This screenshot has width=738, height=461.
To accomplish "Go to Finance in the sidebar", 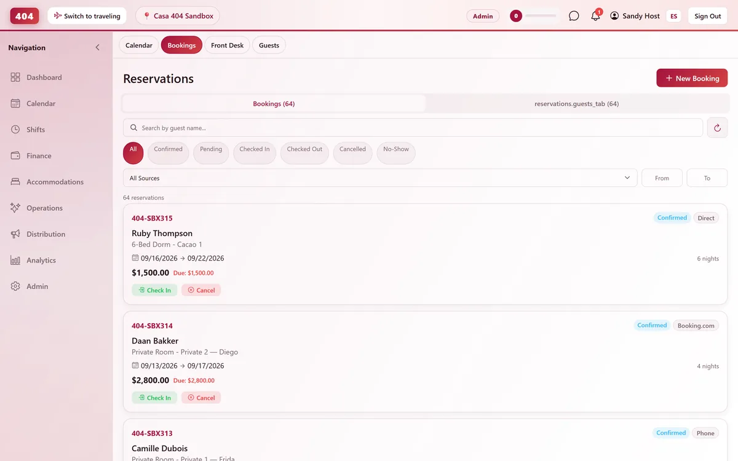I will pos(56,156).
